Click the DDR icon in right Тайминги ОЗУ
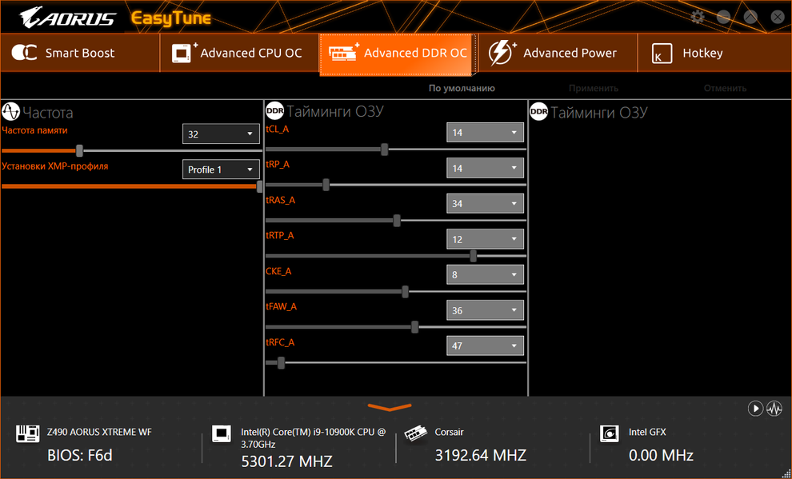The height and width of the screenshot is (479, 792). click(539, 111)
